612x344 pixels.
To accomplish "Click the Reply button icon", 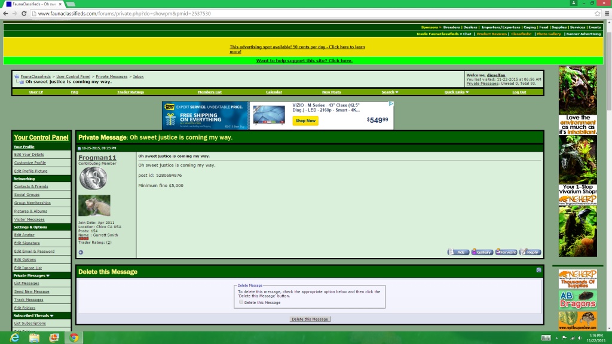I will (530, 252).
